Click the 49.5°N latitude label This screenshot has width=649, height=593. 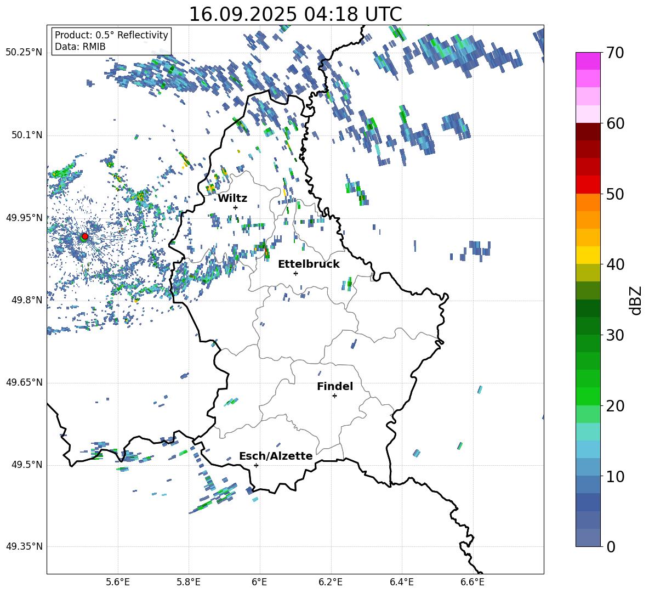26,465
